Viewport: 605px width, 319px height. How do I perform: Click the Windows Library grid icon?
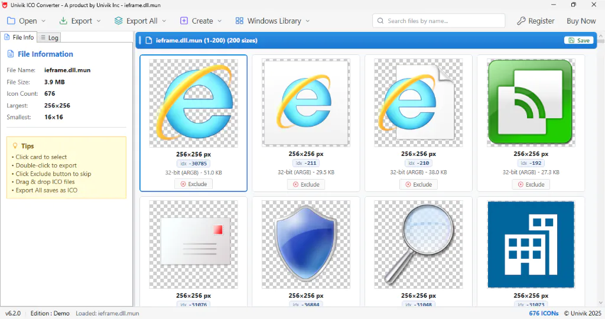(x=240, y=21)
